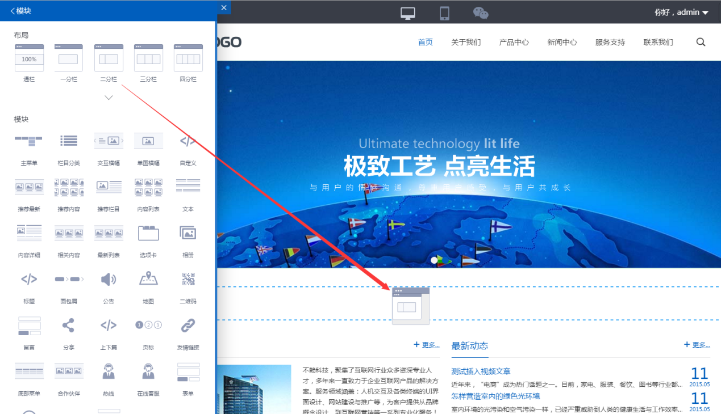Click the building photo thumbnail
Image resolution: width=721 pixels, height=414 pixels.
tap(254, 390)
